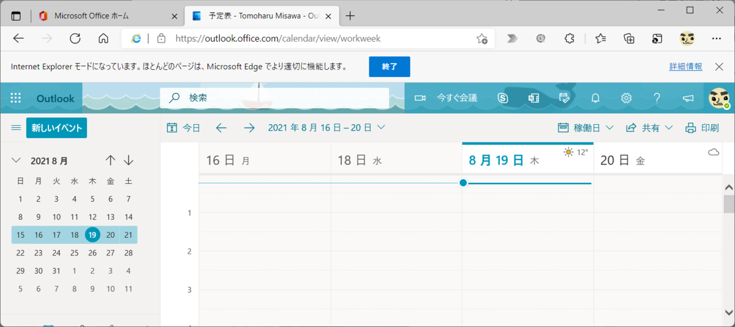
Task: Create a new event
Action: [x=57, y=128]
